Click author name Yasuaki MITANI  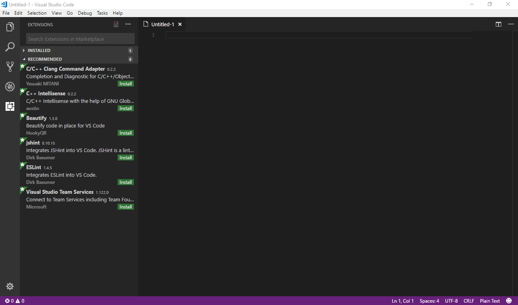tap(43, 84)
